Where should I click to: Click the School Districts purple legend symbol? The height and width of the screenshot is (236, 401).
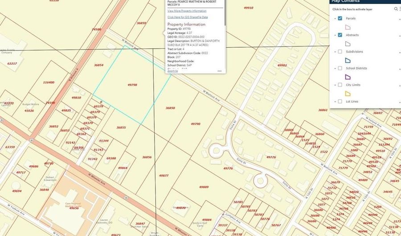(x=348, y=77)
